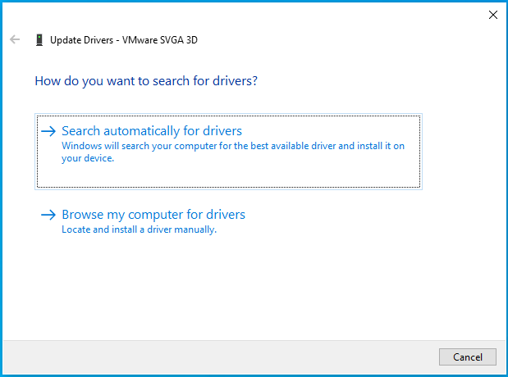
Task: Click the arrow icon beside Search automatically
Action: [48, 131]
